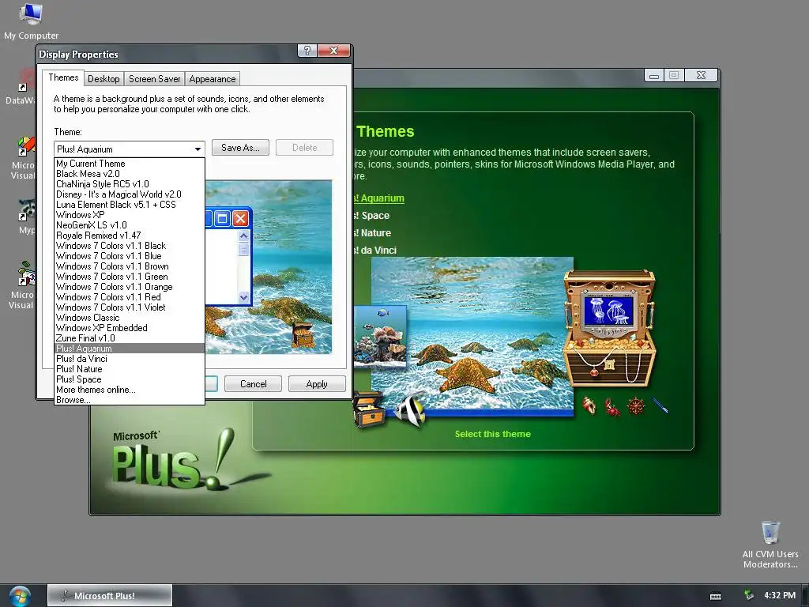Open the Recycle Bin desktop icon
Viewport: 809px width, 607px height.
point(769,544)
